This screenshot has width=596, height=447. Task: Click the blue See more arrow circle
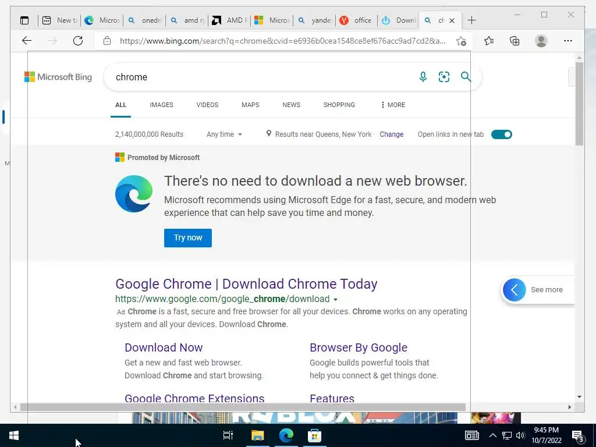click(515, 290)
